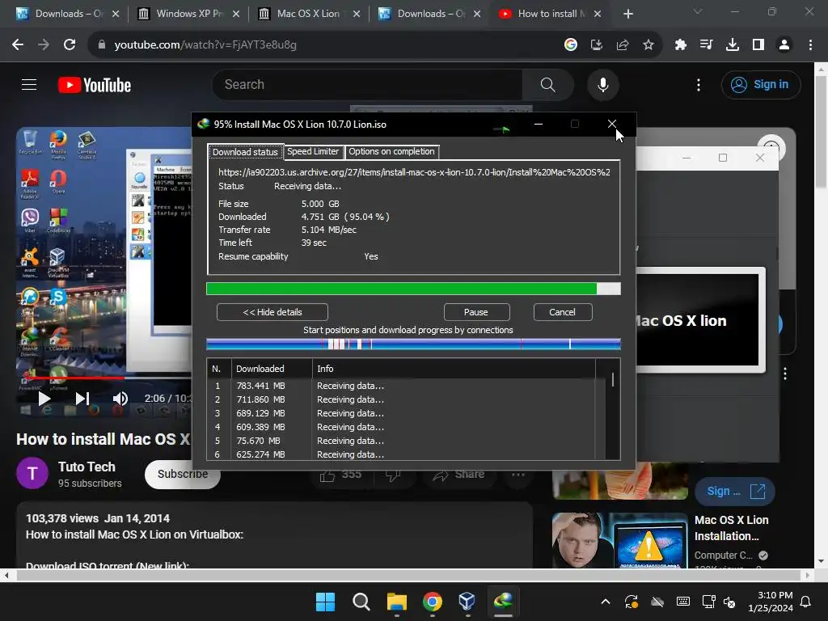This screenshot has height=621, width=828.
Task: Open File Explorer from taskbar
Action: pos(396,602)
